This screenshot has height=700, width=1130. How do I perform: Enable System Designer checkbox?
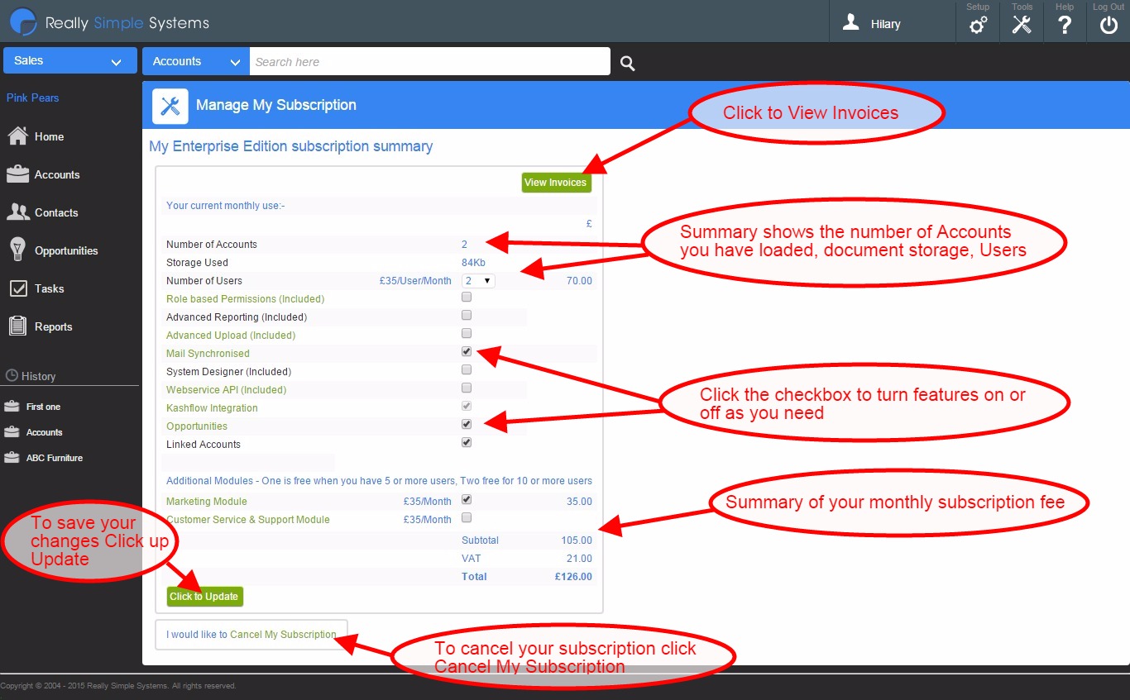[x=467, y=369]
